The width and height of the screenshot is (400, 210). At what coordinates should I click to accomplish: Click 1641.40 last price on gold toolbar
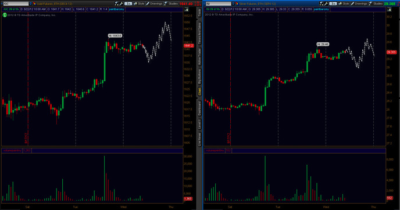click(186, 4)
